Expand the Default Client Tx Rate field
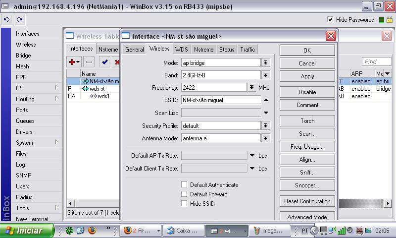 [x=252, y=169]
